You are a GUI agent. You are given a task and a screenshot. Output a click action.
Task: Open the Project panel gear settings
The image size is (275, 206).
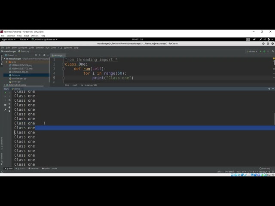click(x=44, y=55)
